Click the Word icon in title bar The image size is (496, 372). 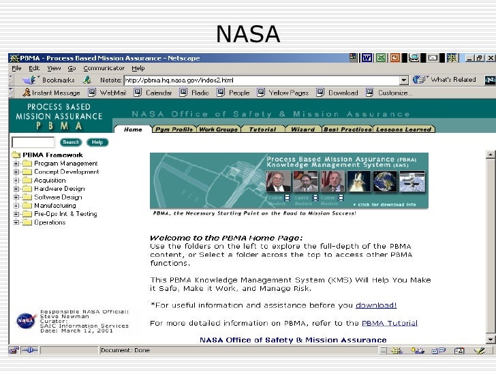coord(367,58)
